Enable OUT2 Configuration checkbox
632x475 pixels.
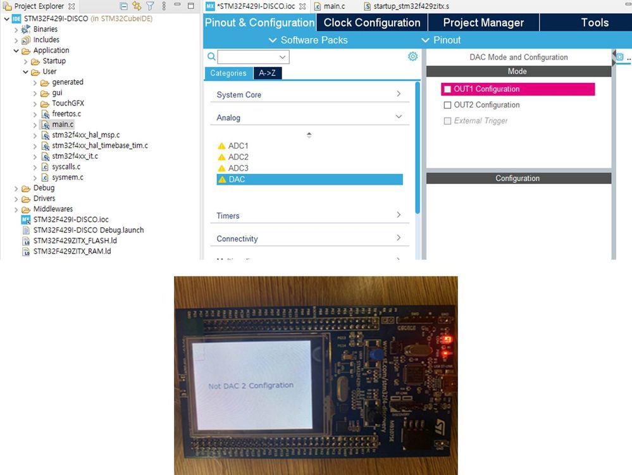click(447, 105)
